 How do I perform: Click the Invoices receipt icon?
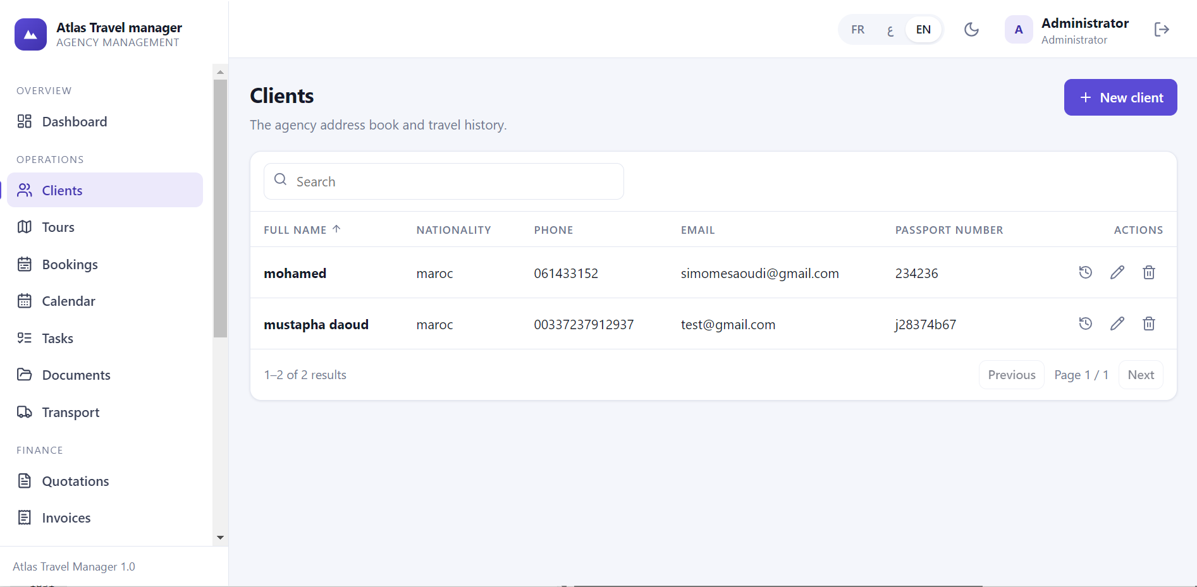[25, 517]
